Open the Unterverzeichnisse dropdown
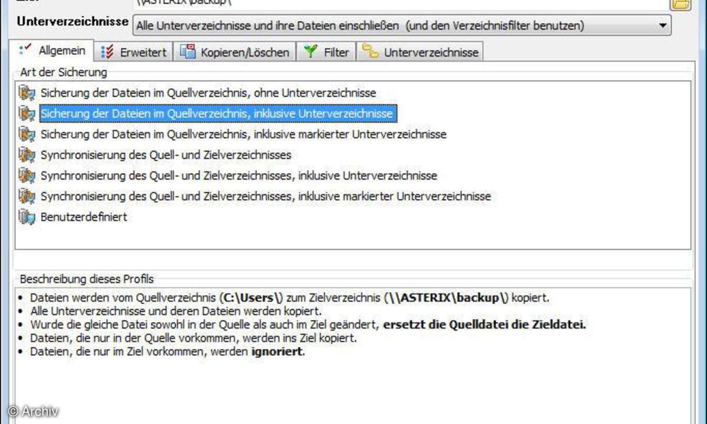The width and height of the screenshot is (707, 424). [402, 25]
